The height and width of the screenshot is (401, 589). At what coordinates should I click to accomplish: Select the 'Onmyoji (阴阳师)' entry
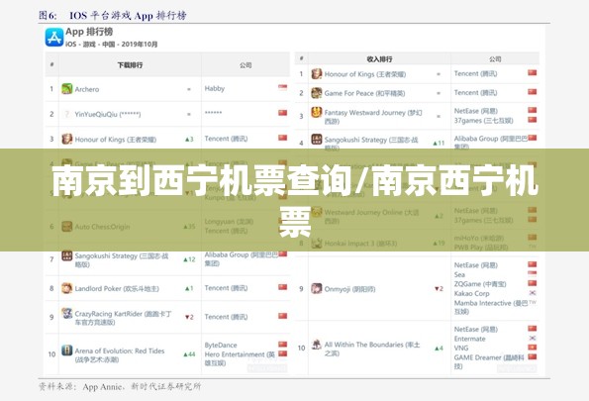[x=349, y=289]
